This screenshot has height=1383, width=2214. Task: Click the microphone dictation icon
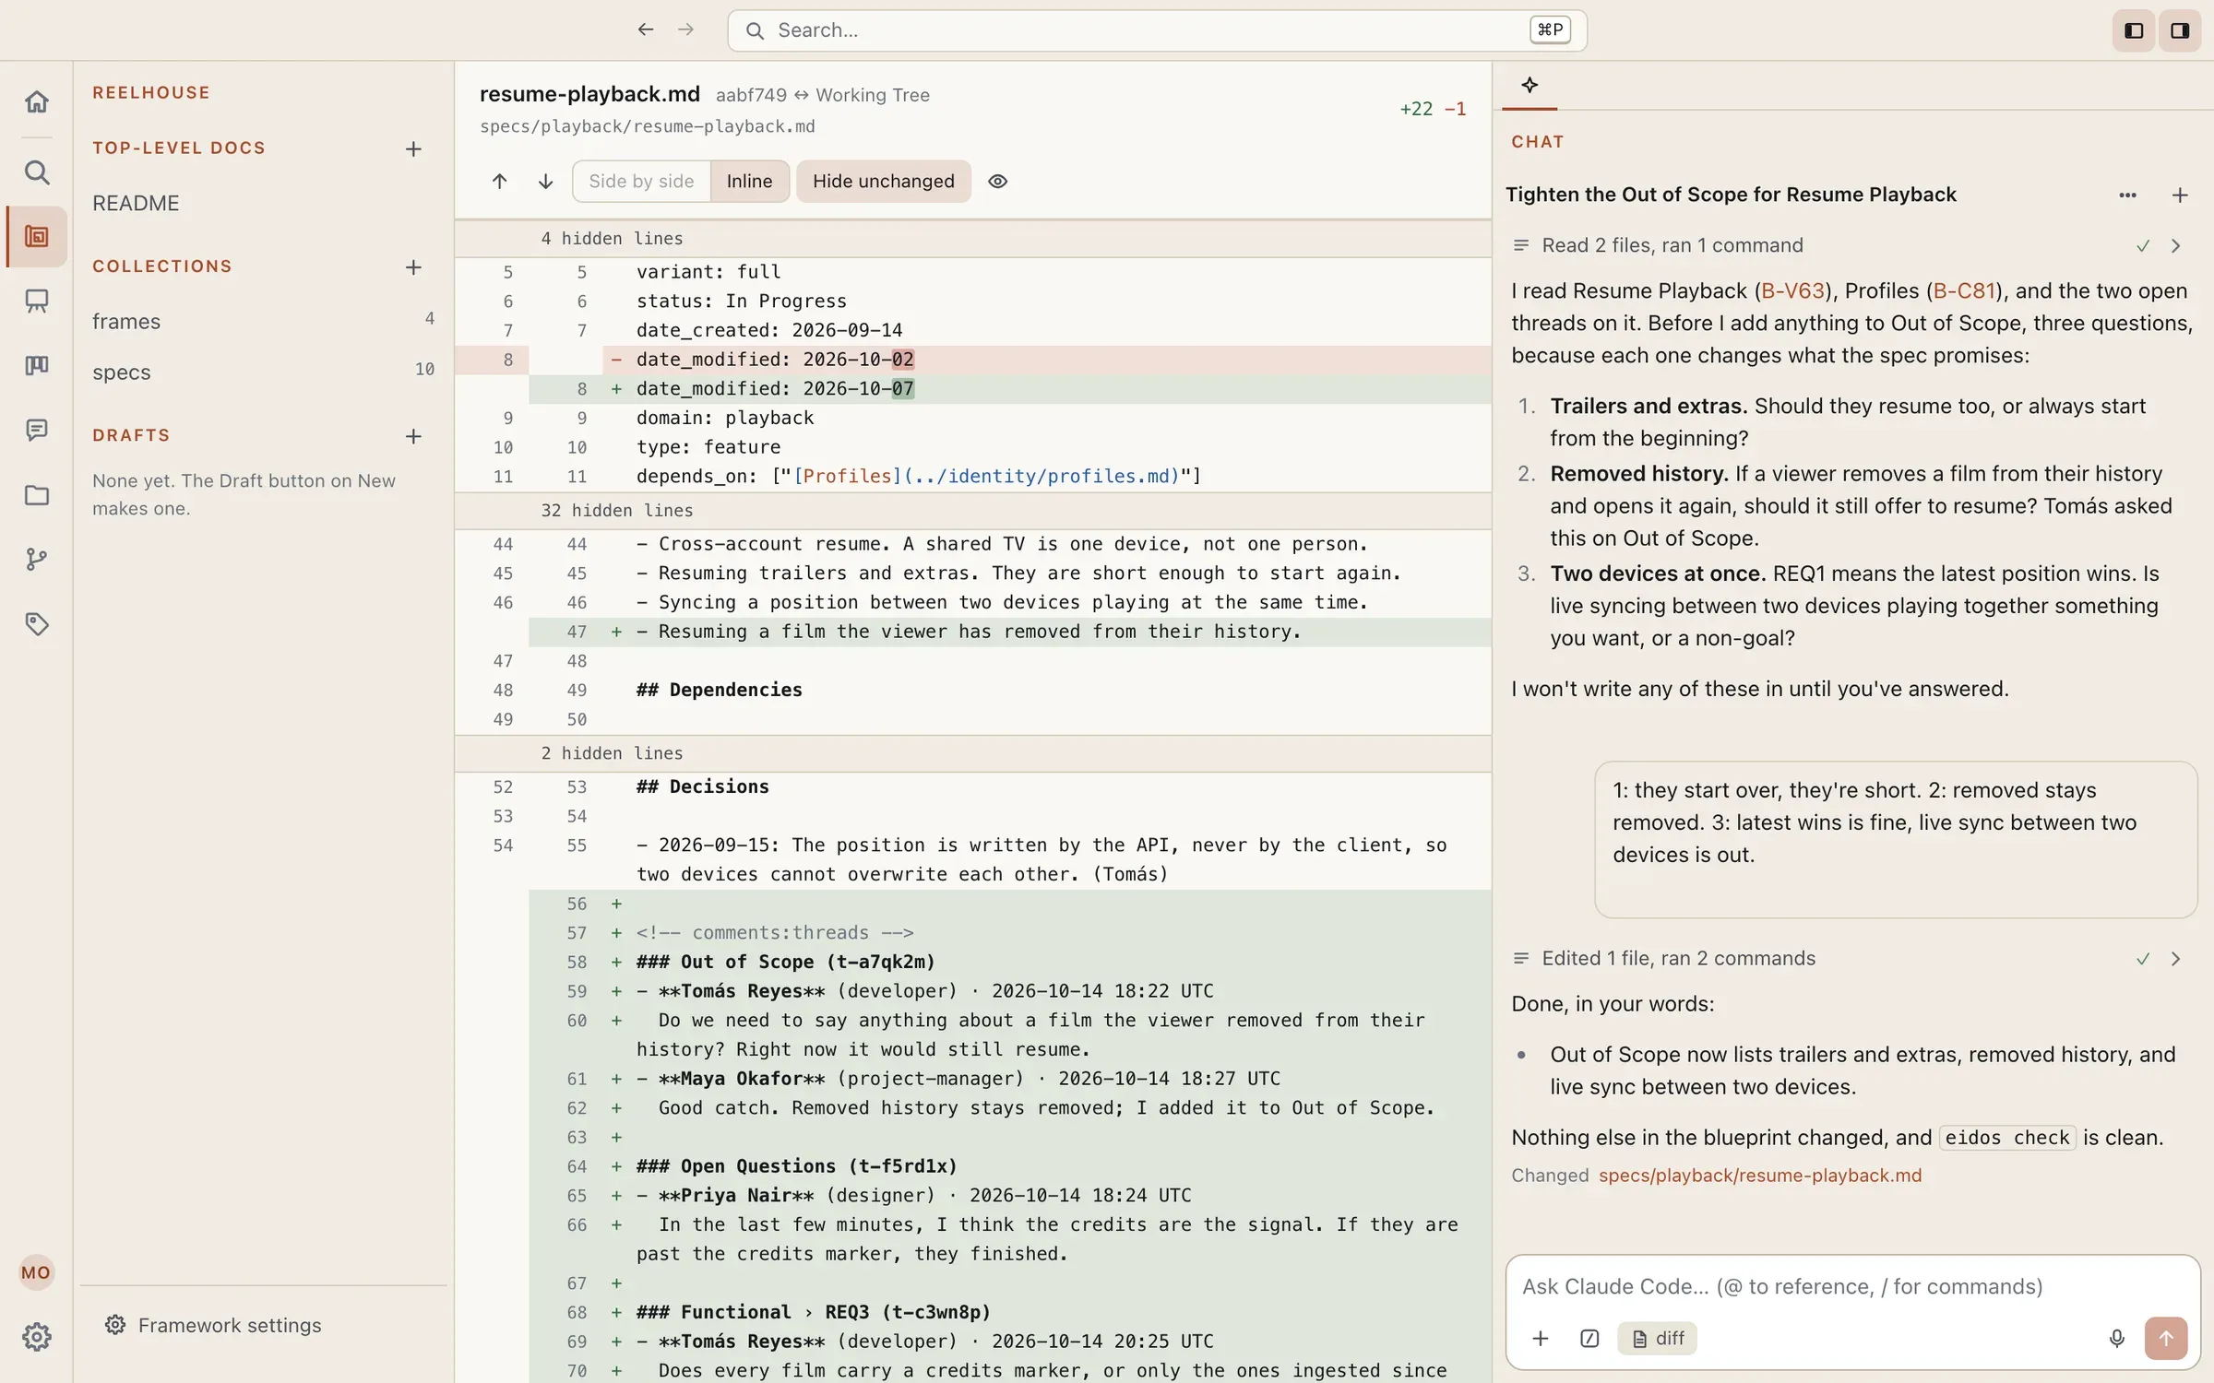click(2116, 1339)
